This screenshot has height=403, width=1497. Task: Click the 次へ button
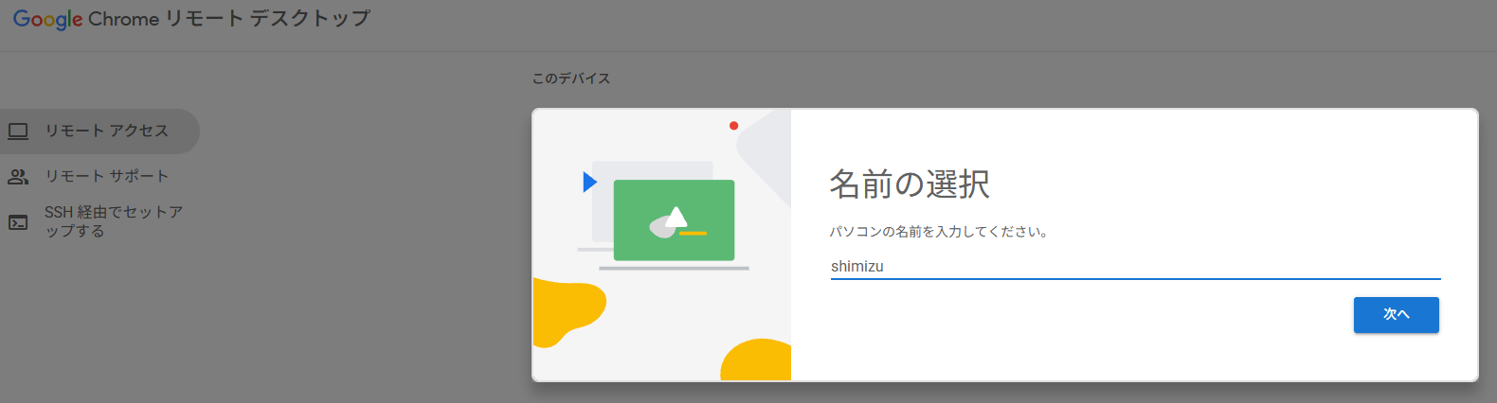coord(1396,315)
